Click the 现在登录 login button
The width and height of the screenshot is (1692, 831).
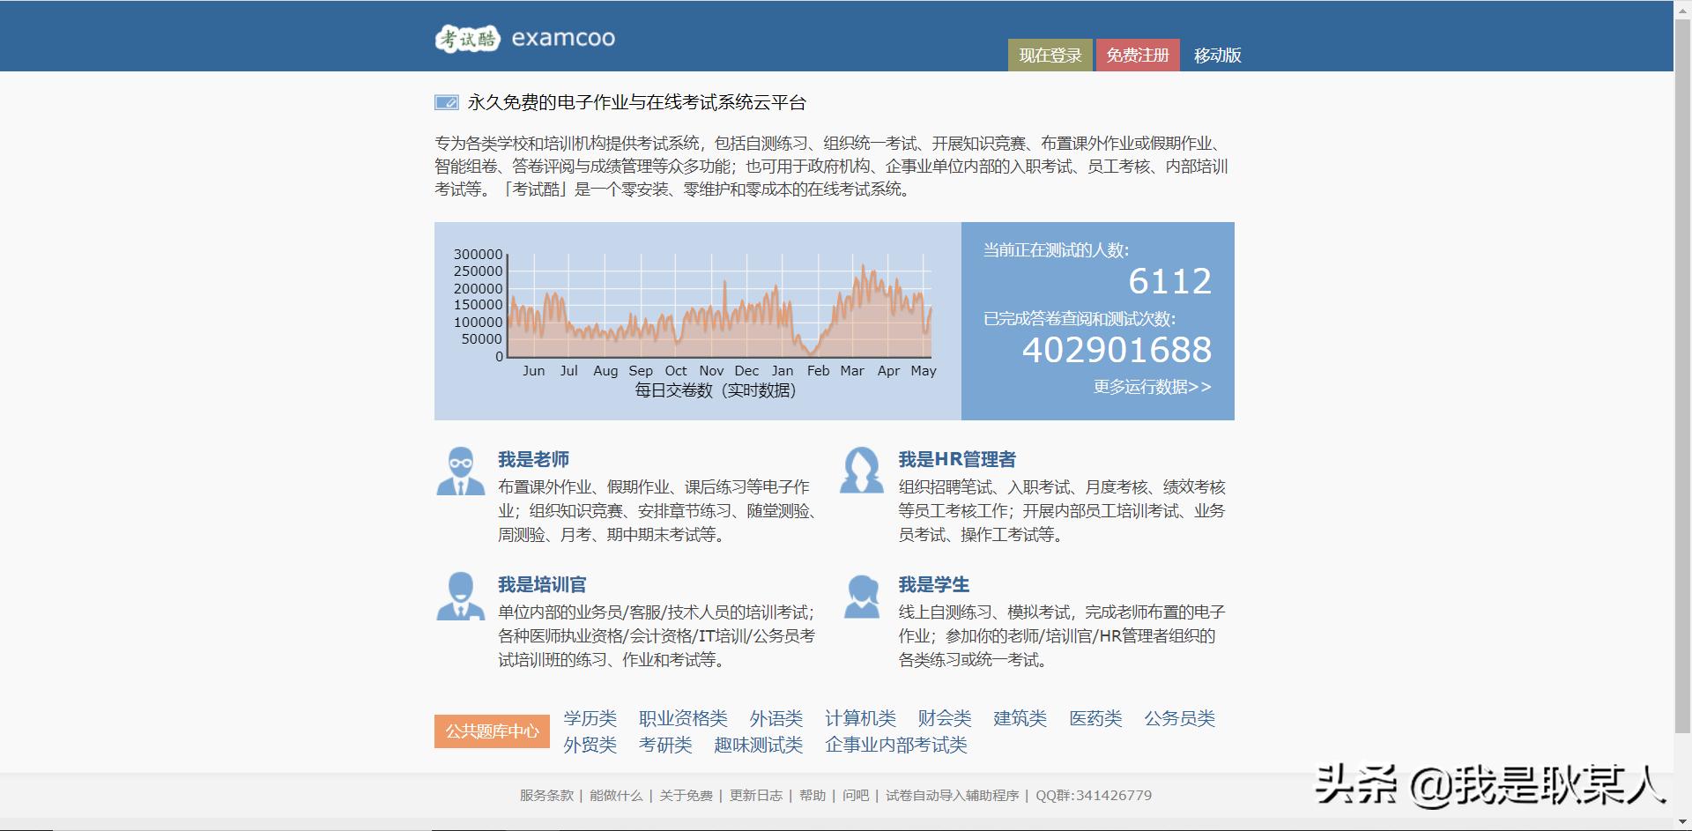pyautogui.click(x=1049, y=55)
